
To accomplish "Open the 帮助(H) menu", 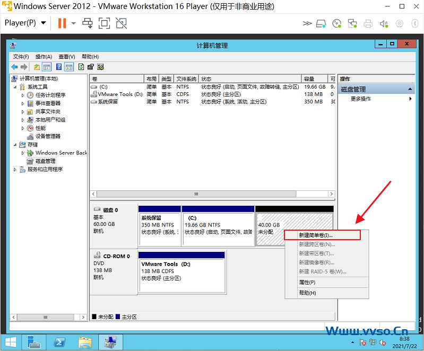I will (90, 57).
